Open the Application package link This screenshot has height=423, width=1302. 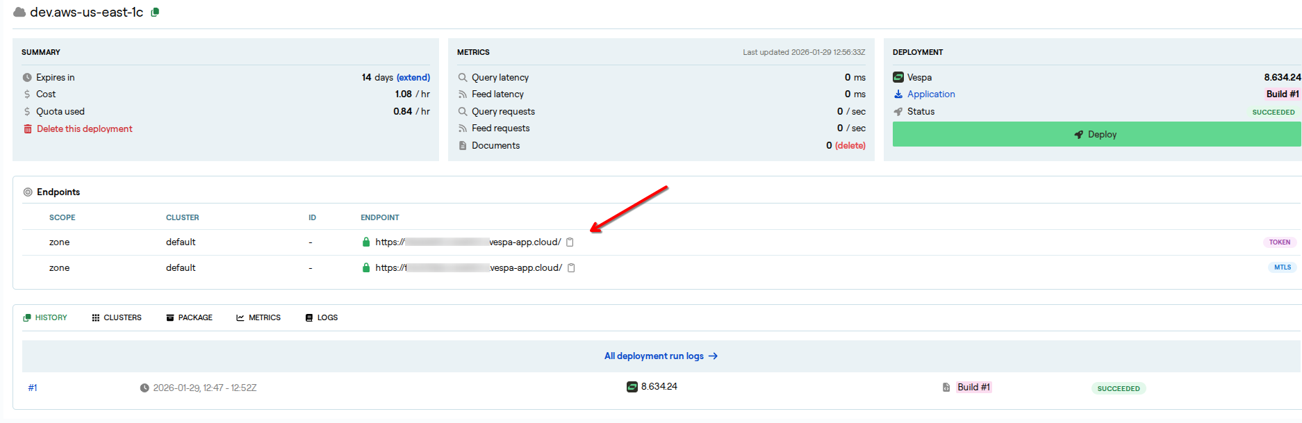click(x=931, y=94)
